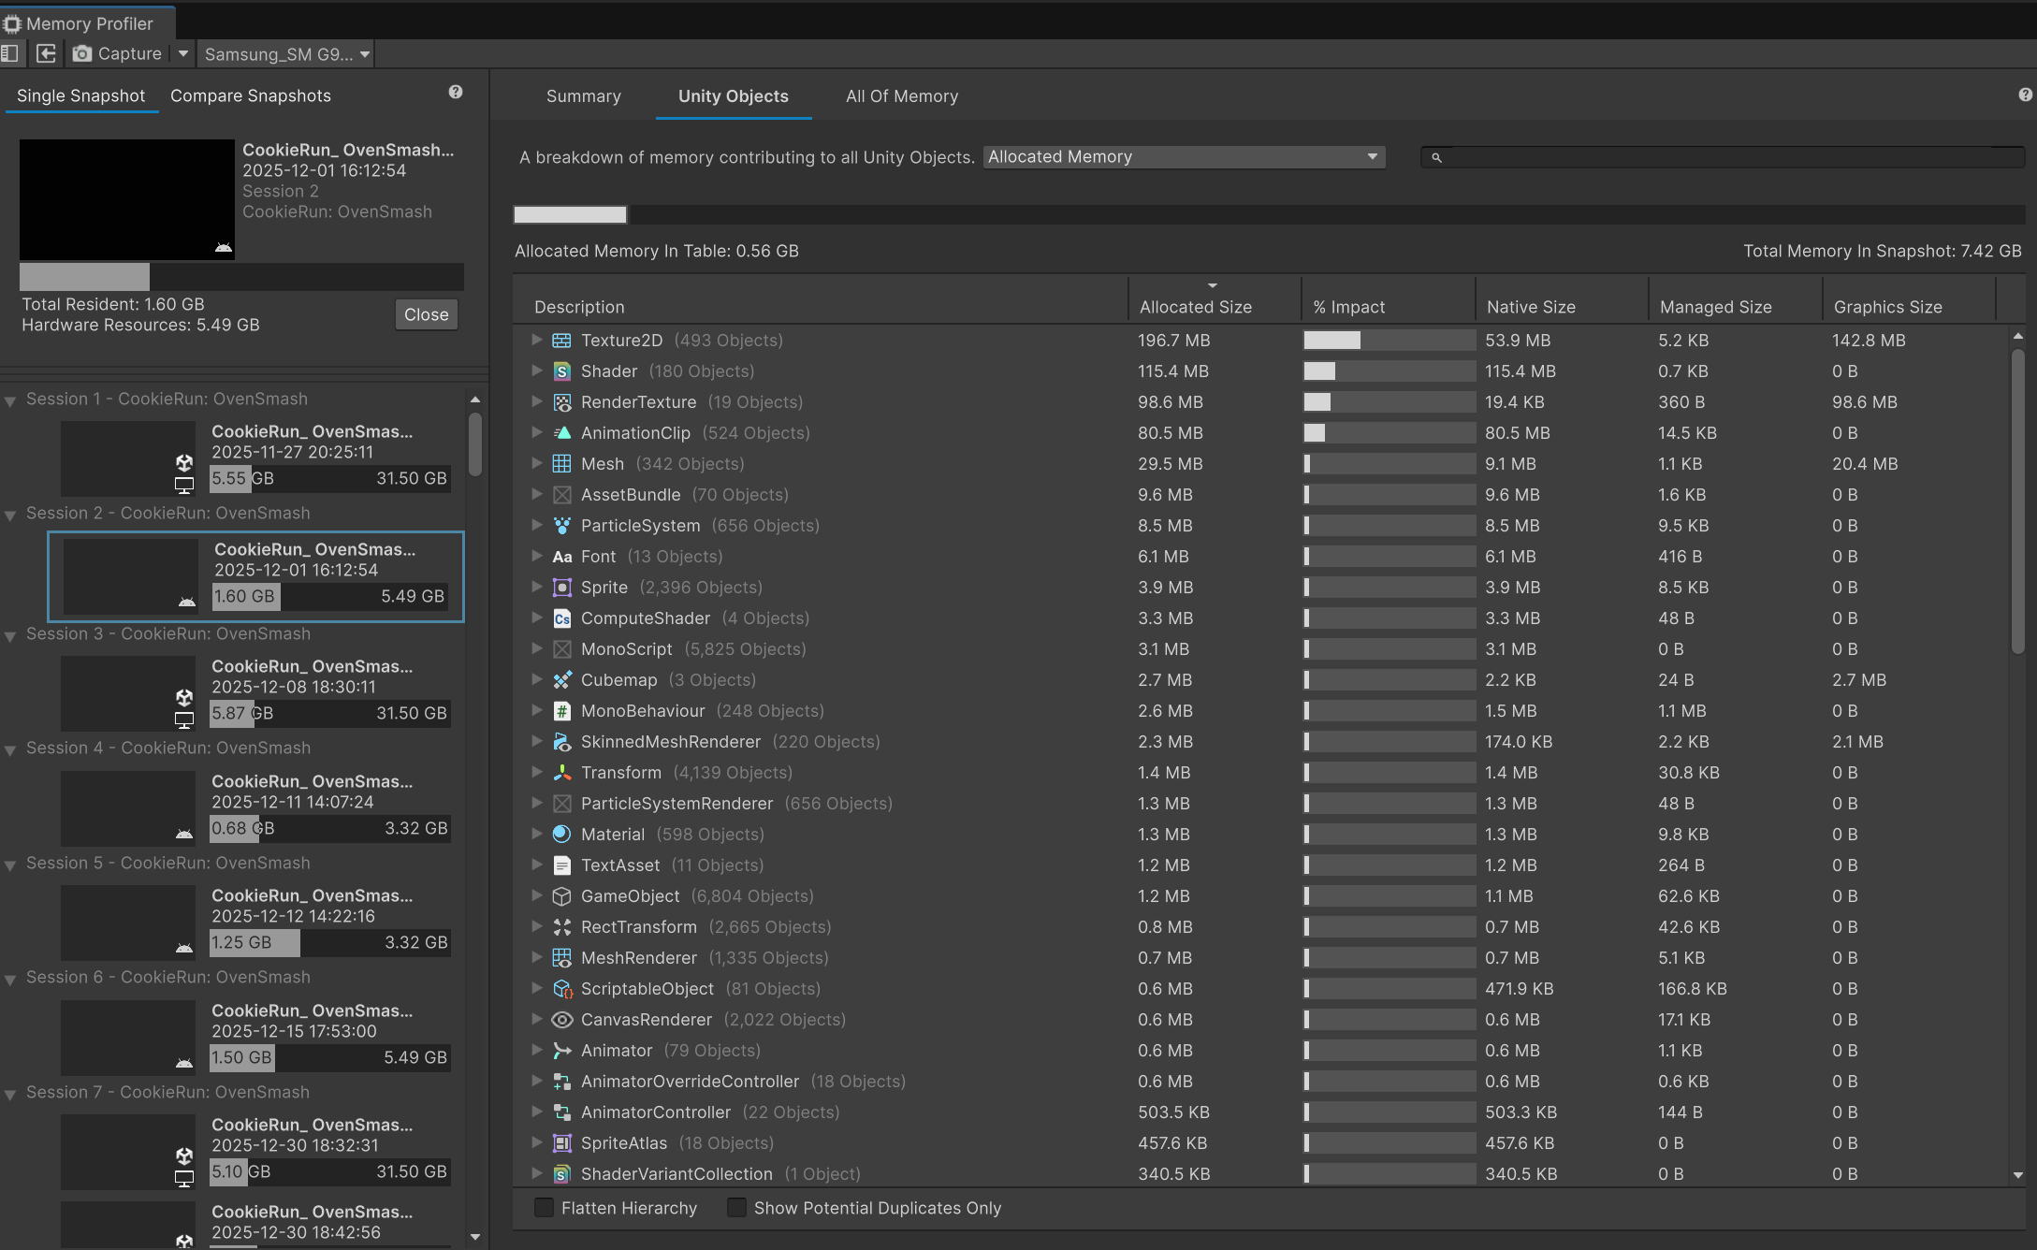2037x1250 pixels.
Task: Close the opened snapshot
Action: click(x=427, y=314)
